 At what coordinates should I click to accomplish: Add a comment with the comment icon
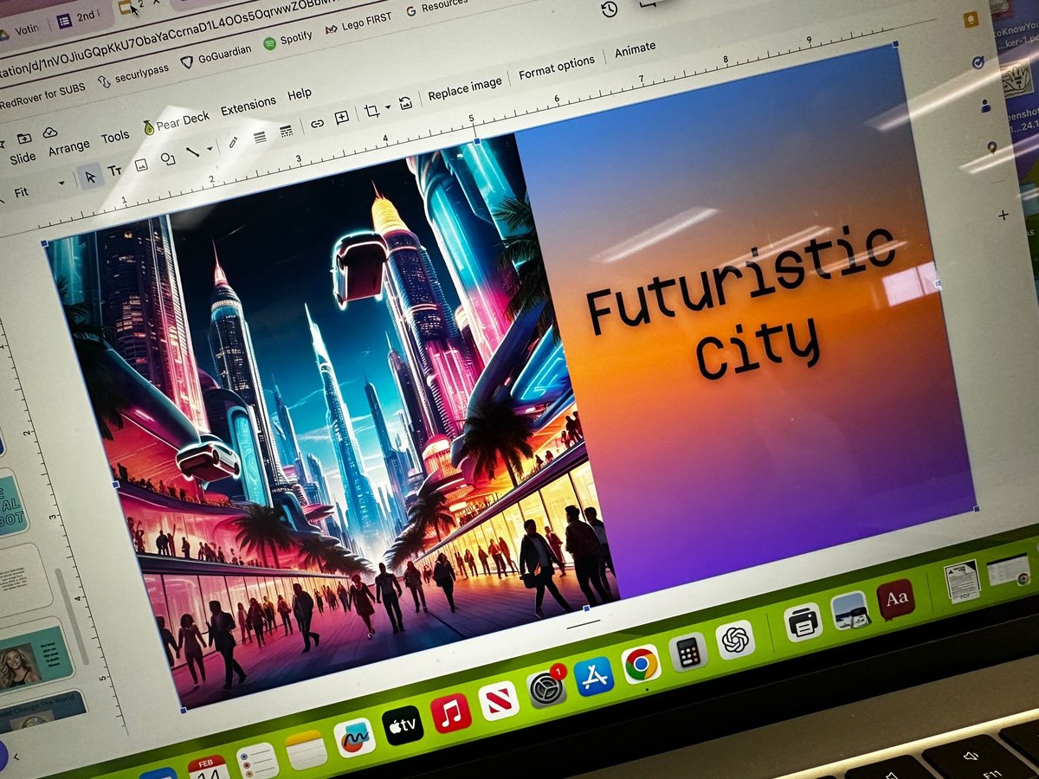[341, 118]
